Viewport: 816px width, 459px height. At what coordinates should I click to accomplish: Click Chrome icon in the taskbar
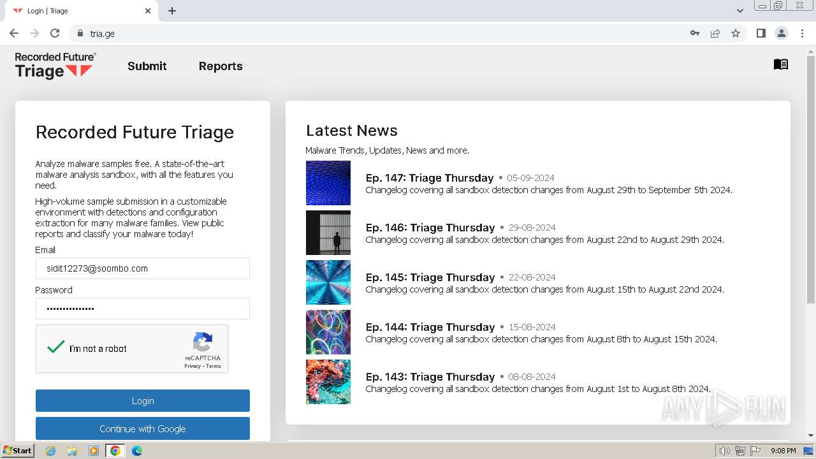[115, 451]
